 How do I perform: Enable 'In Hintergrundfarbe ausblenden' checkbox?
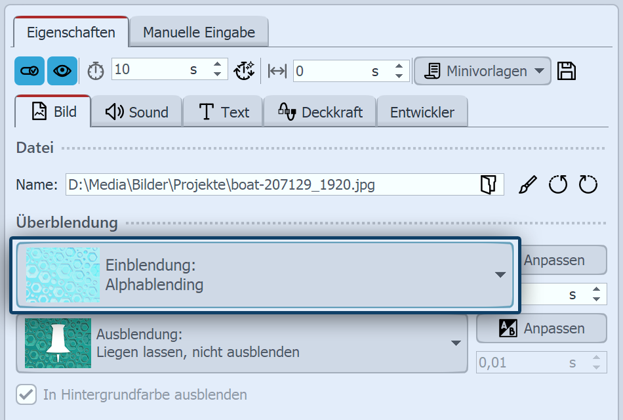[26, 394]
